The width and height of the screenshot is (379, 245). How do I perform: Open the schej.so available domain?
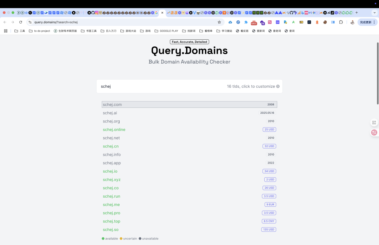[111, 230]
